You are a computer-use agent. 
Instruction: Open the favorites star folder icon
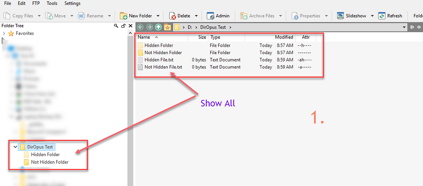168,27
